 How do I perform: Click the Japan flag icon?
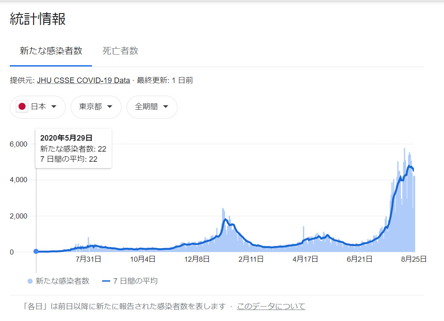coord(22,107)
